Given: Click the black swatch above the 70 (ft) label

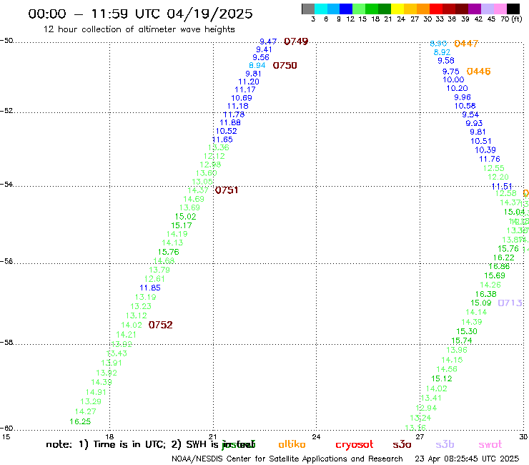Looking at the screenshot, I should click(513, 9).
